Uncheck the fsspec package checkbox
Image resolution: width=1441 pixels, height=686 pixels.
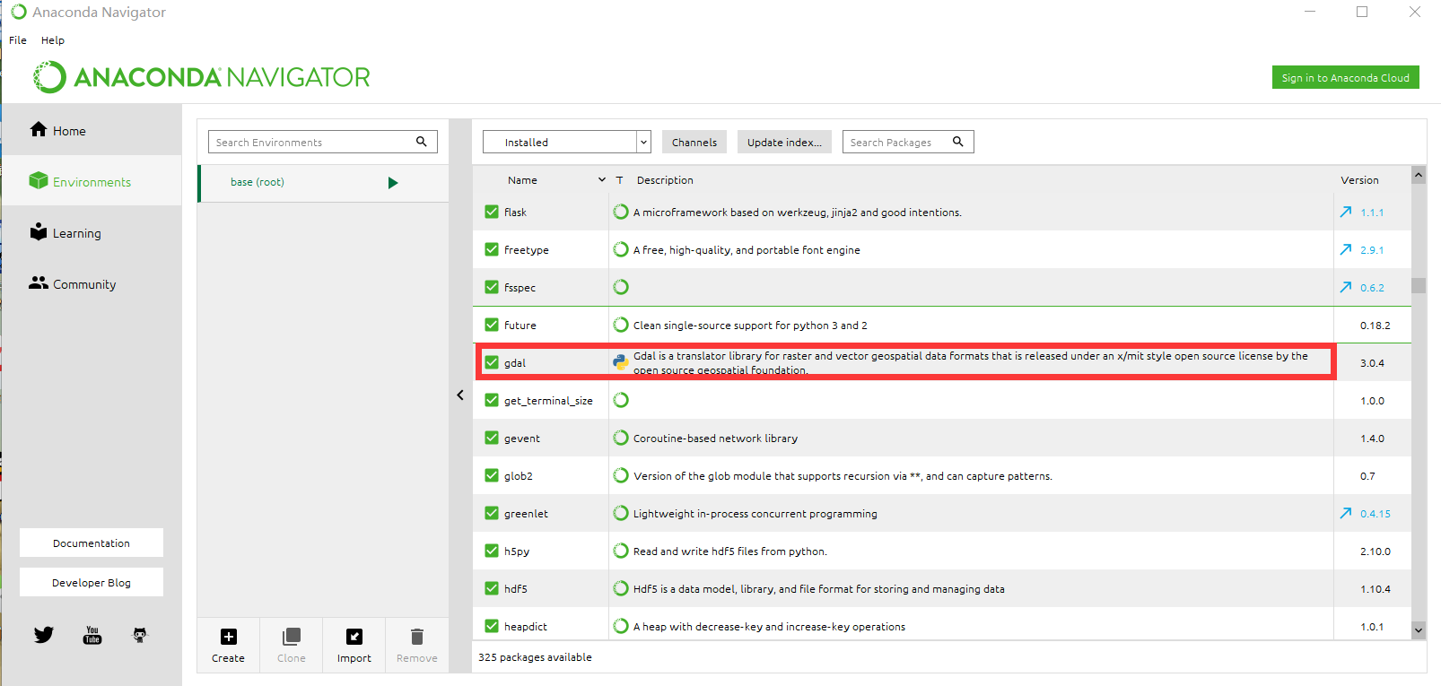pos(492,287)
